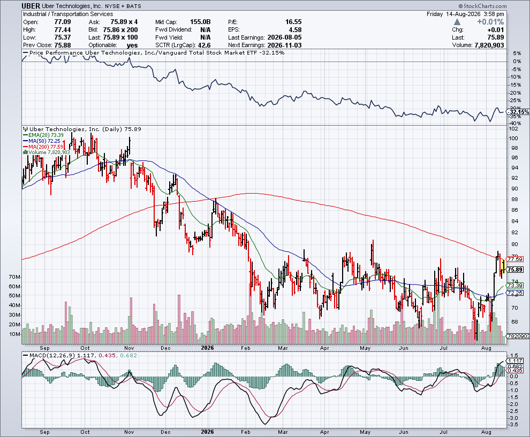530x437 pixels.
Task: Click the -3.5 label on the MACD axis
Action: click(x=514, y=425)
